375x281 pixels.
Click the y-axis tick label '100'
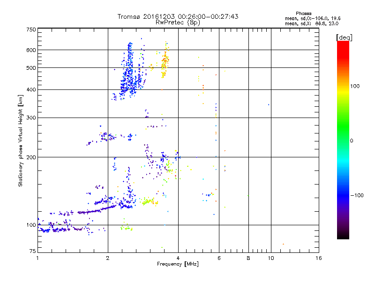tap(31, 225)
